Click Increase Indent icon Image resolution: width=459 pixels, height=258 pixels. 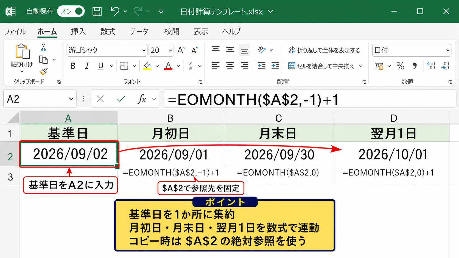tap(275, 66)
